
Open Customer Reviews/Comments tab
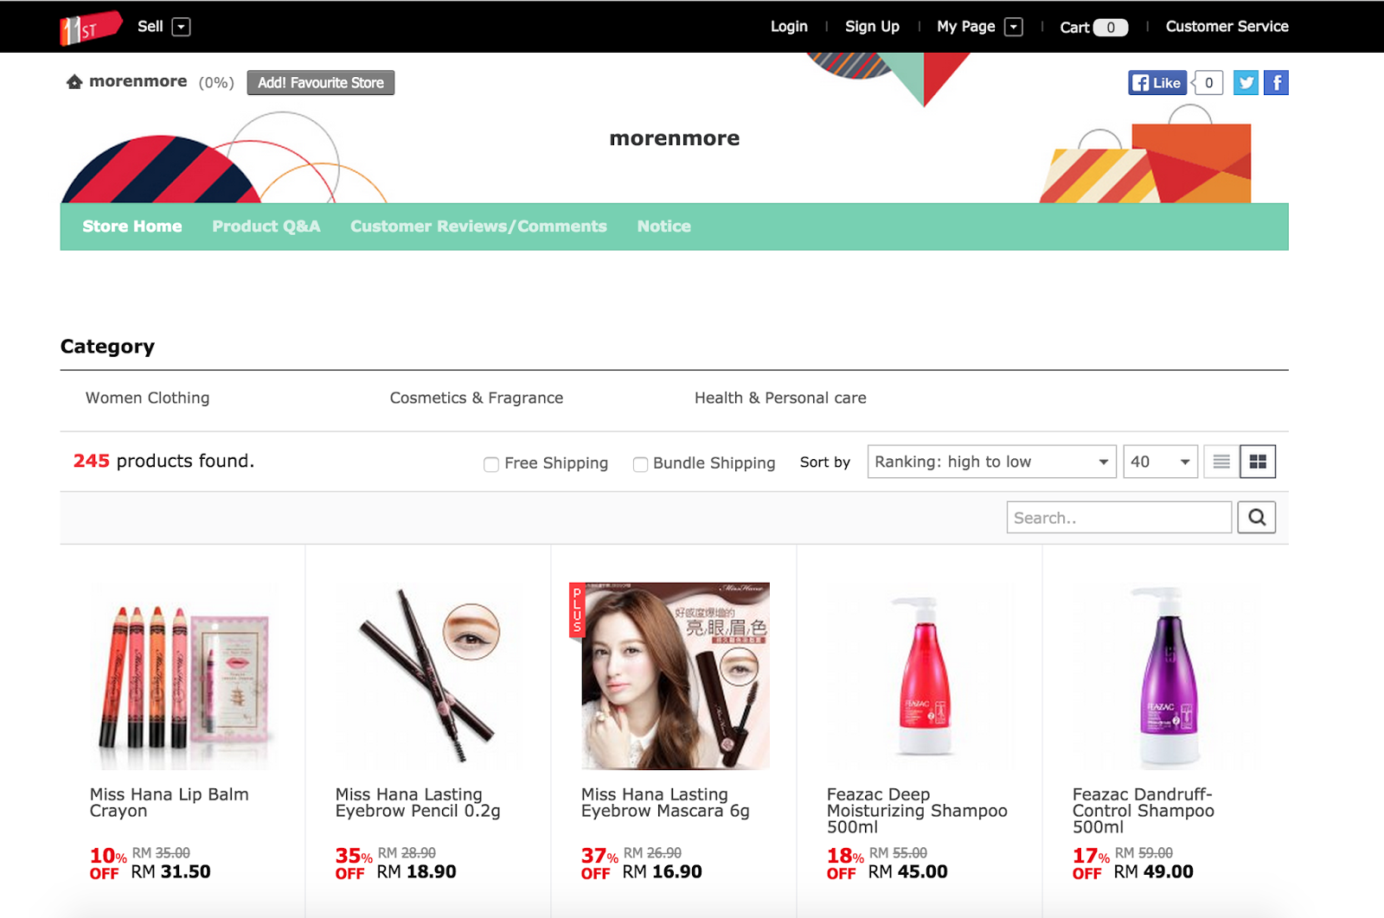point(478,226)
